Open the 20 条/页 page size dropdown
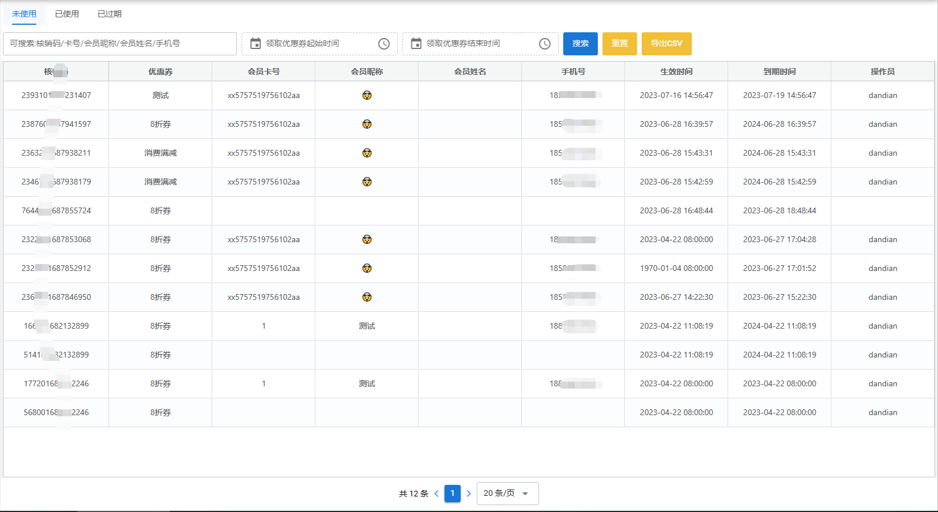 [x=508, y=494]
